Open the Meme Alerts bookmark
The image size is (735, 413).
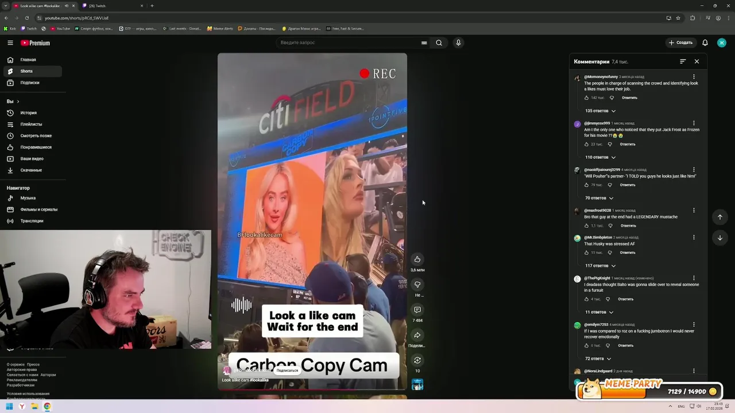tap(220, 29)
